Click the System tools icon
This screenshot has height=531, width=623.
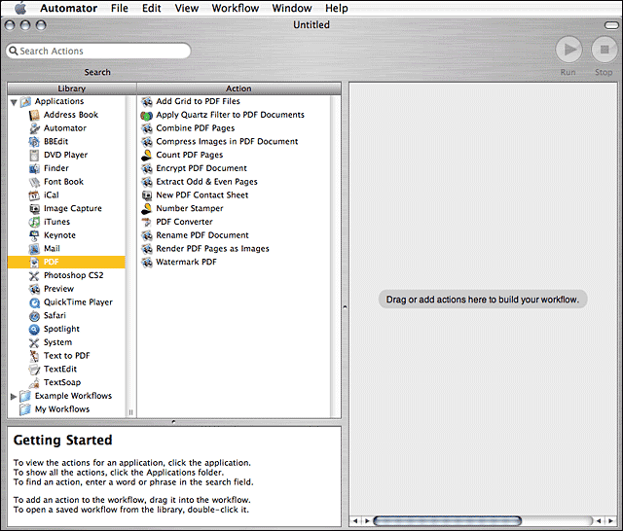[34, 342]
